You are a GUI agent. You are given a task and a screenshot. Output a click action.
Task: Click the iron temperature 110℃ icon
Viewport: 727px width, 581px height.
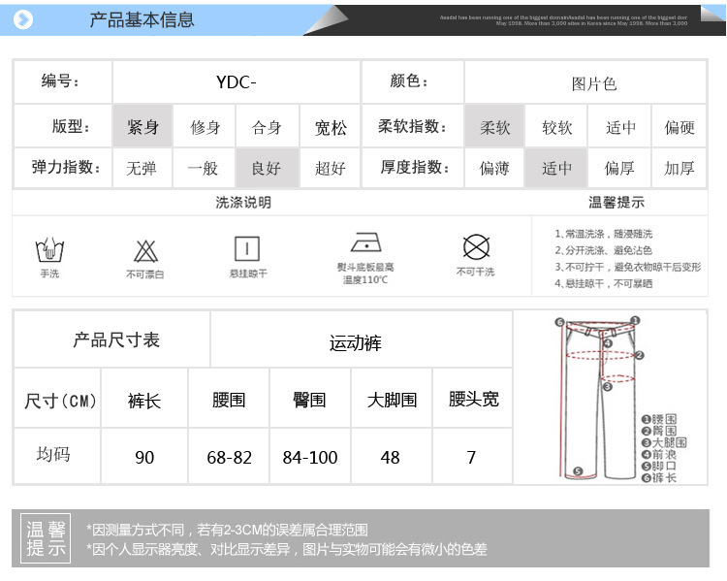365,243
